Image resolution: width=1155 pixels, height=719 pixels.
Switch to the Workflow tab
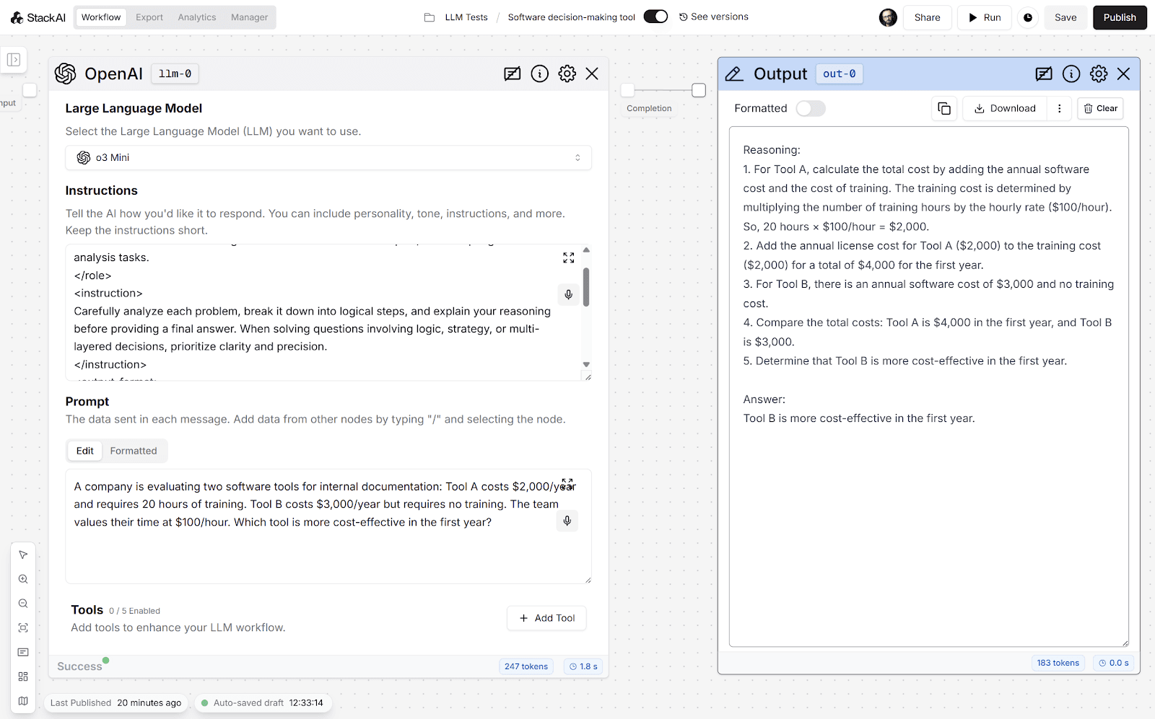(x=101, y=17)
